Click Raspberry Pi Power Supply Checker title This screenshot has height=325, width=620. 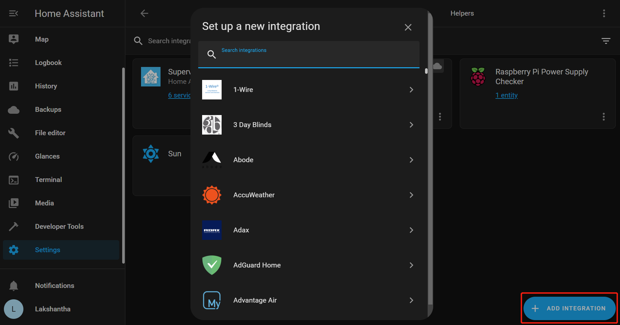coord(542,77)
